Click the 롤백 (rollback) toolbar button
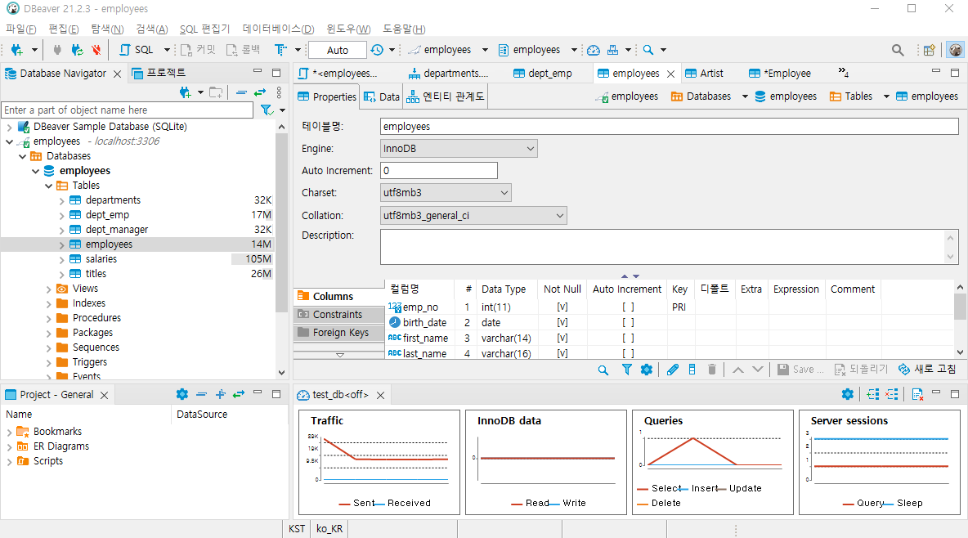Viewport: 968px width, 538px height. point(244,50)
